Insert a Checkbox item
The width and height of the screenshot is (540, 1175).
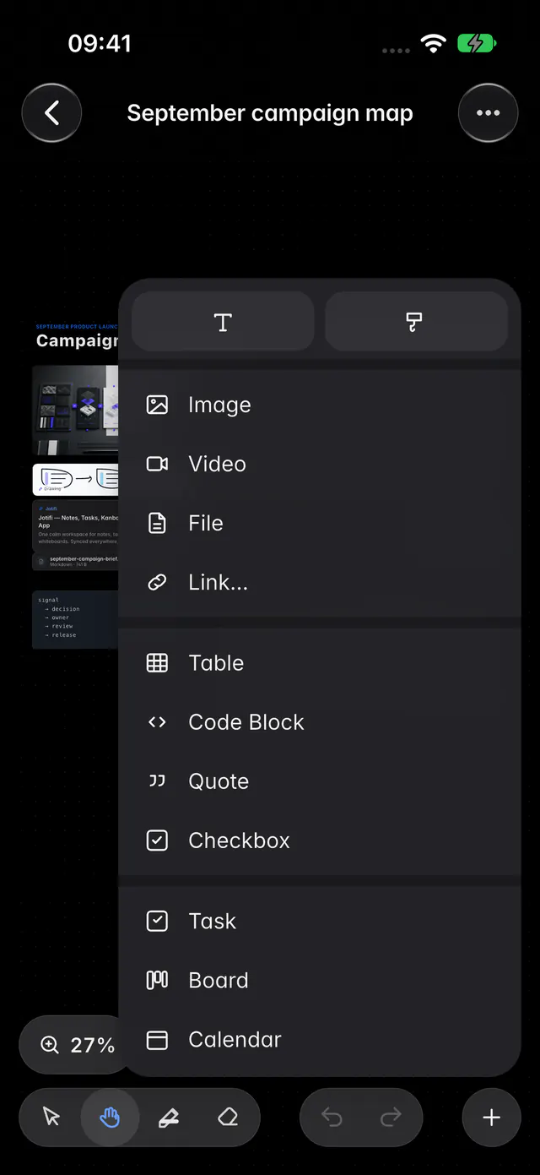[x=319, y=840]
